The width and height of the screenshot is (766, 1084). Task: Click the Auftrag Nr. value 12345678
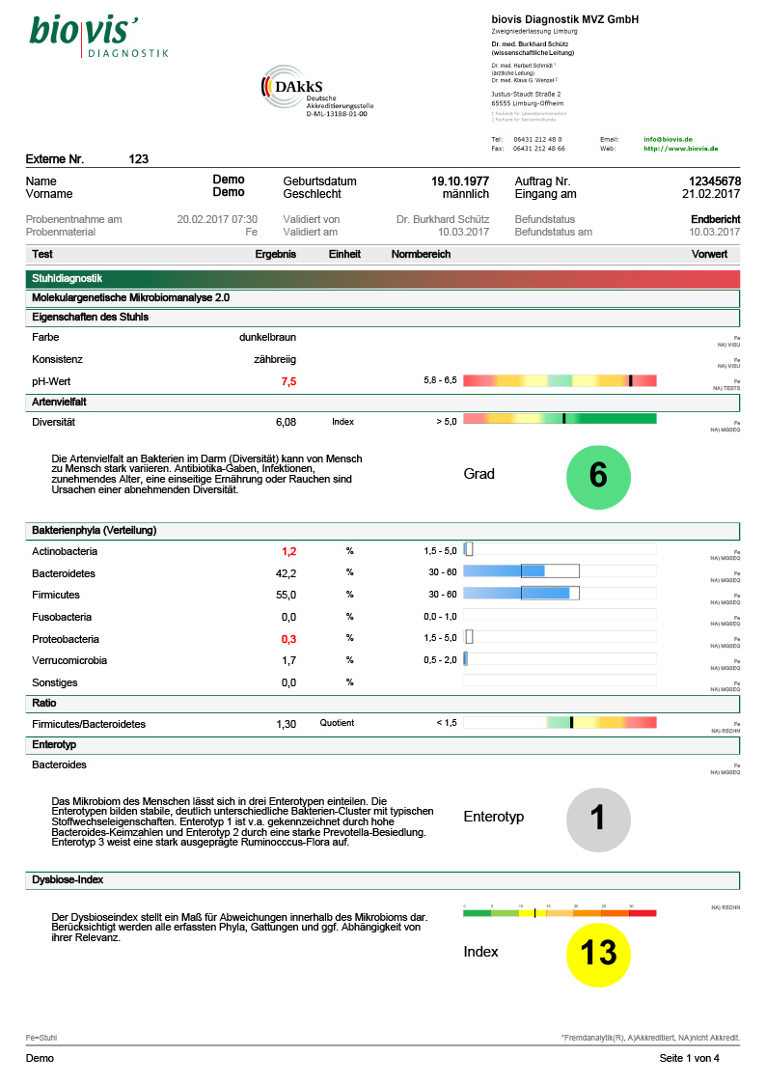point(714,181)
